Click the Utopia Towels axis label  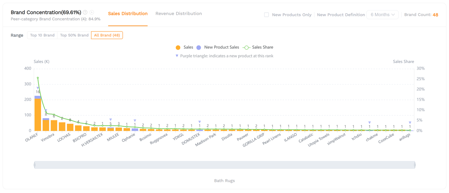pyautogui.click(x=319, y=140)
